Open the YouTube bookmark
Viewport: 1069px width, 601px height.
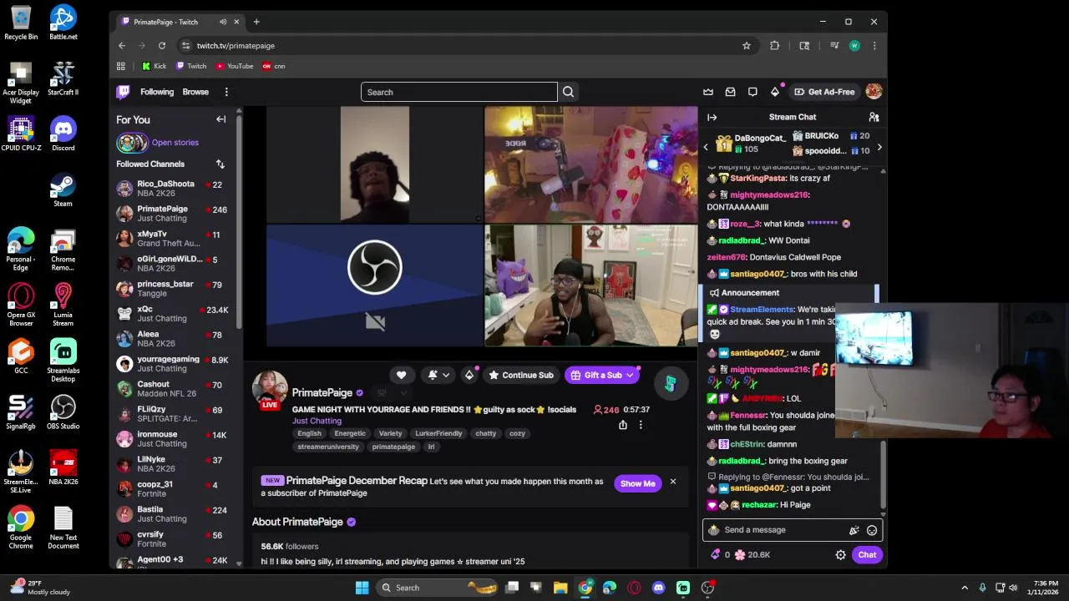click(235, 66)
